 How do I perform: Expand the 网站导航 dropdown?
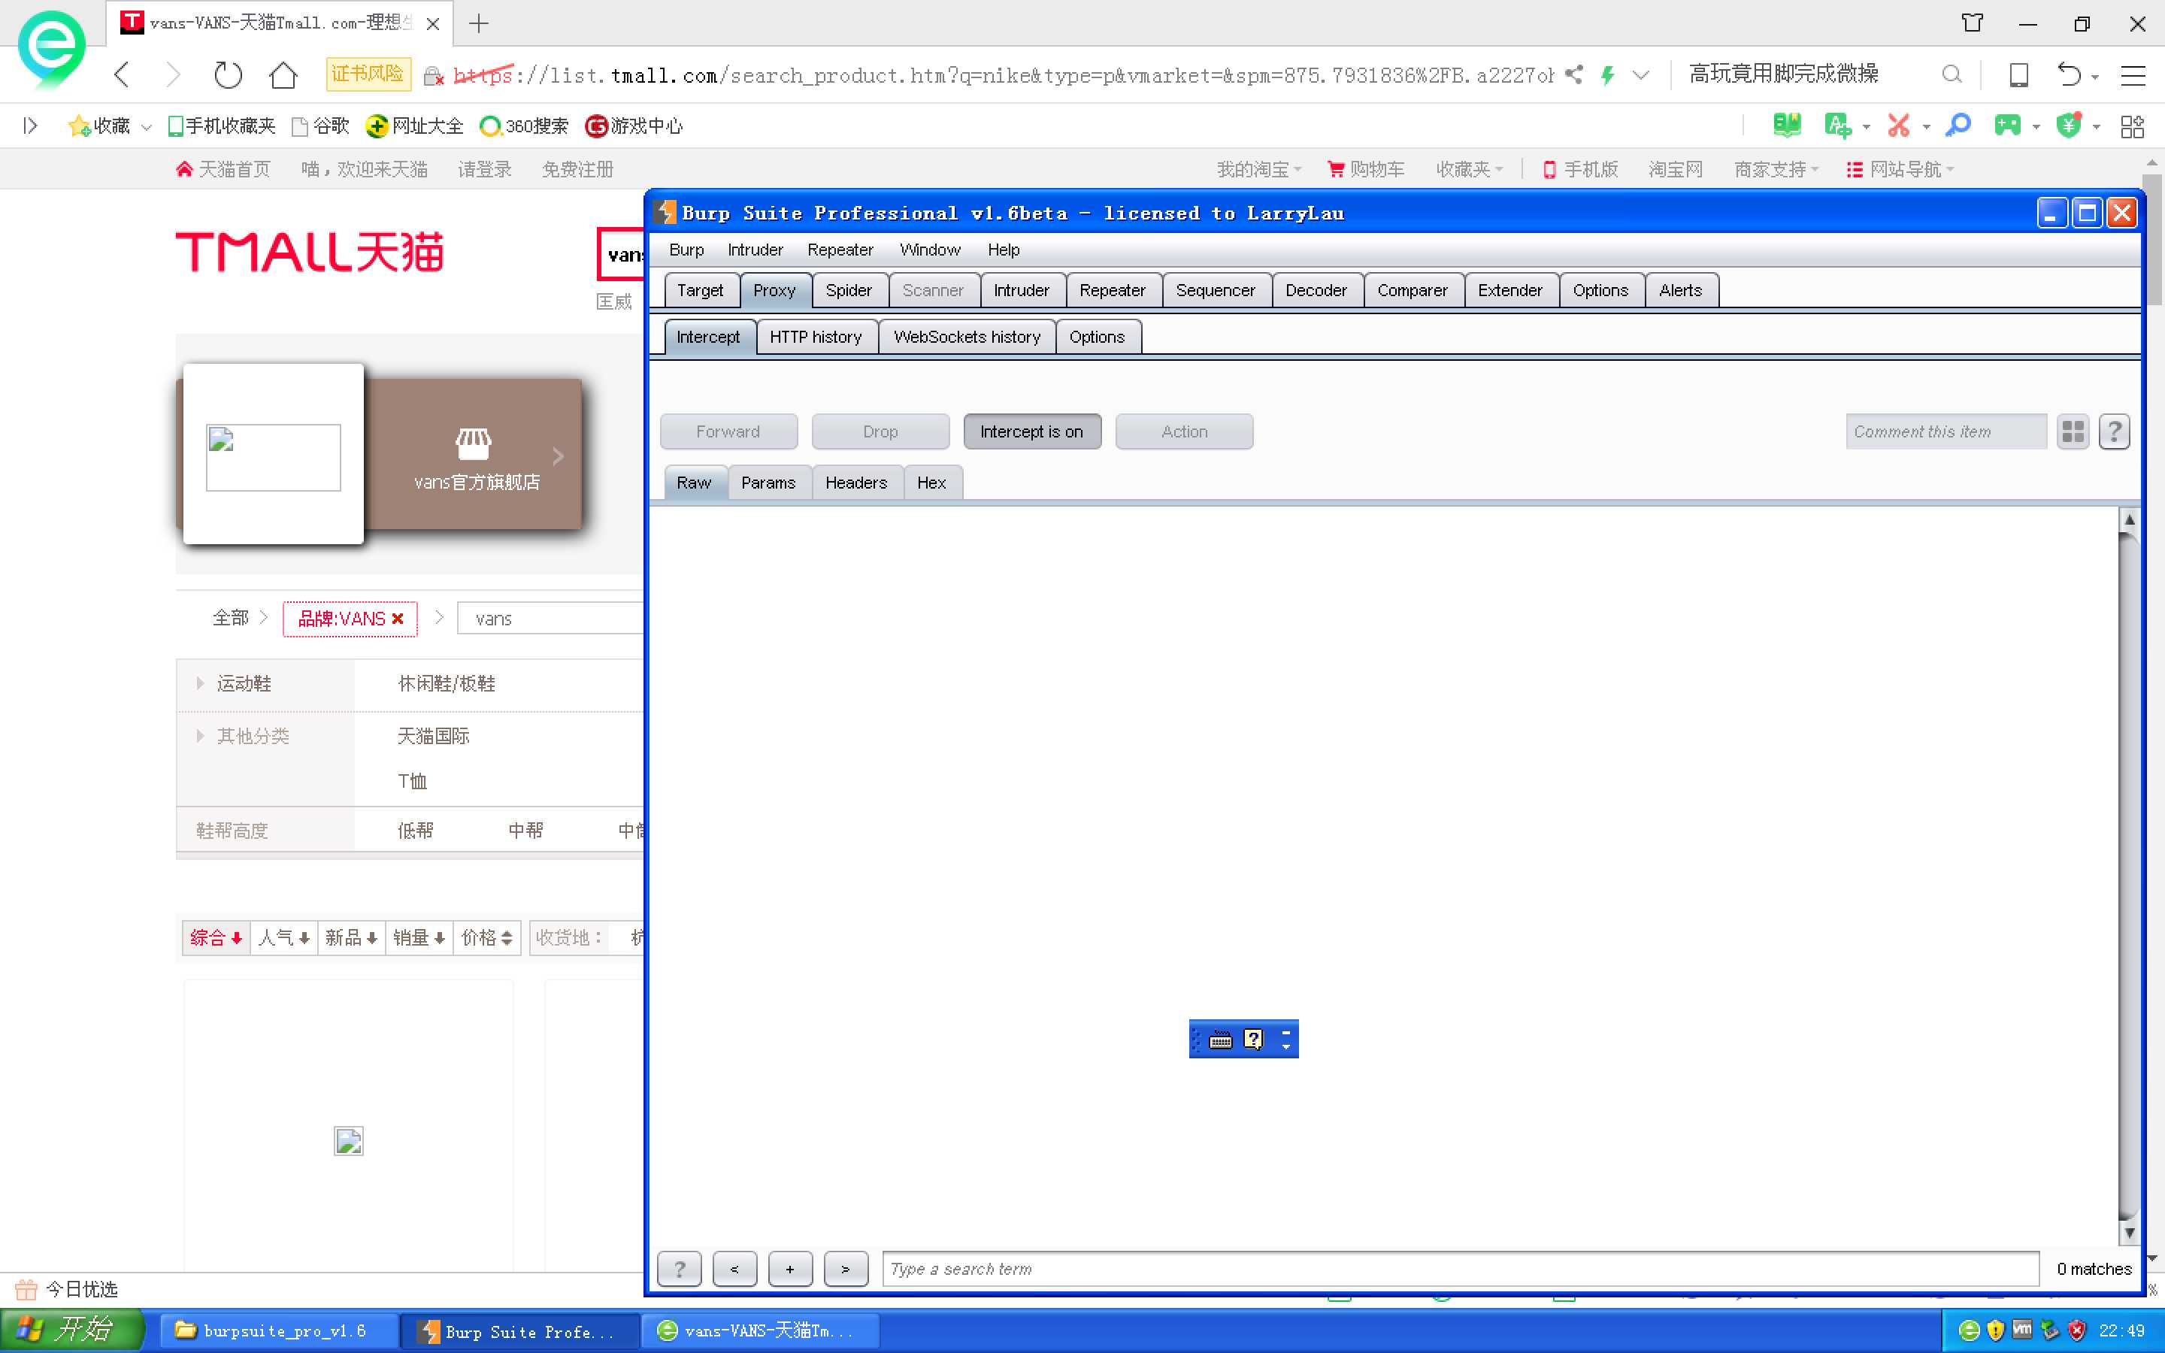(1901, 169)
